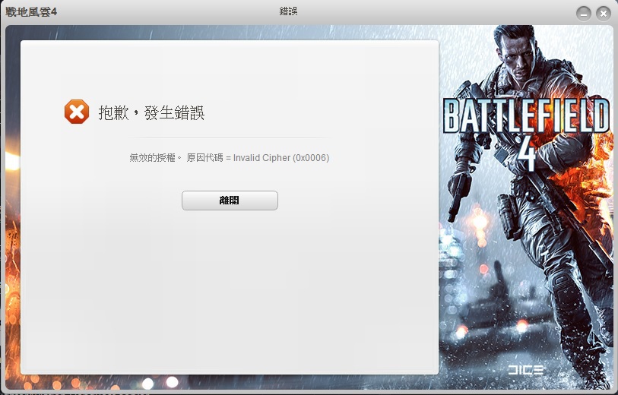Click the 戰地風雲4 window title

coord(31,12)
